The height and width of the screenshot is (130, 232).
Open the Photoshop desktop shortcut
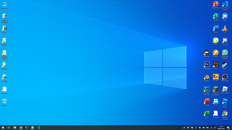tap(206, 66)
